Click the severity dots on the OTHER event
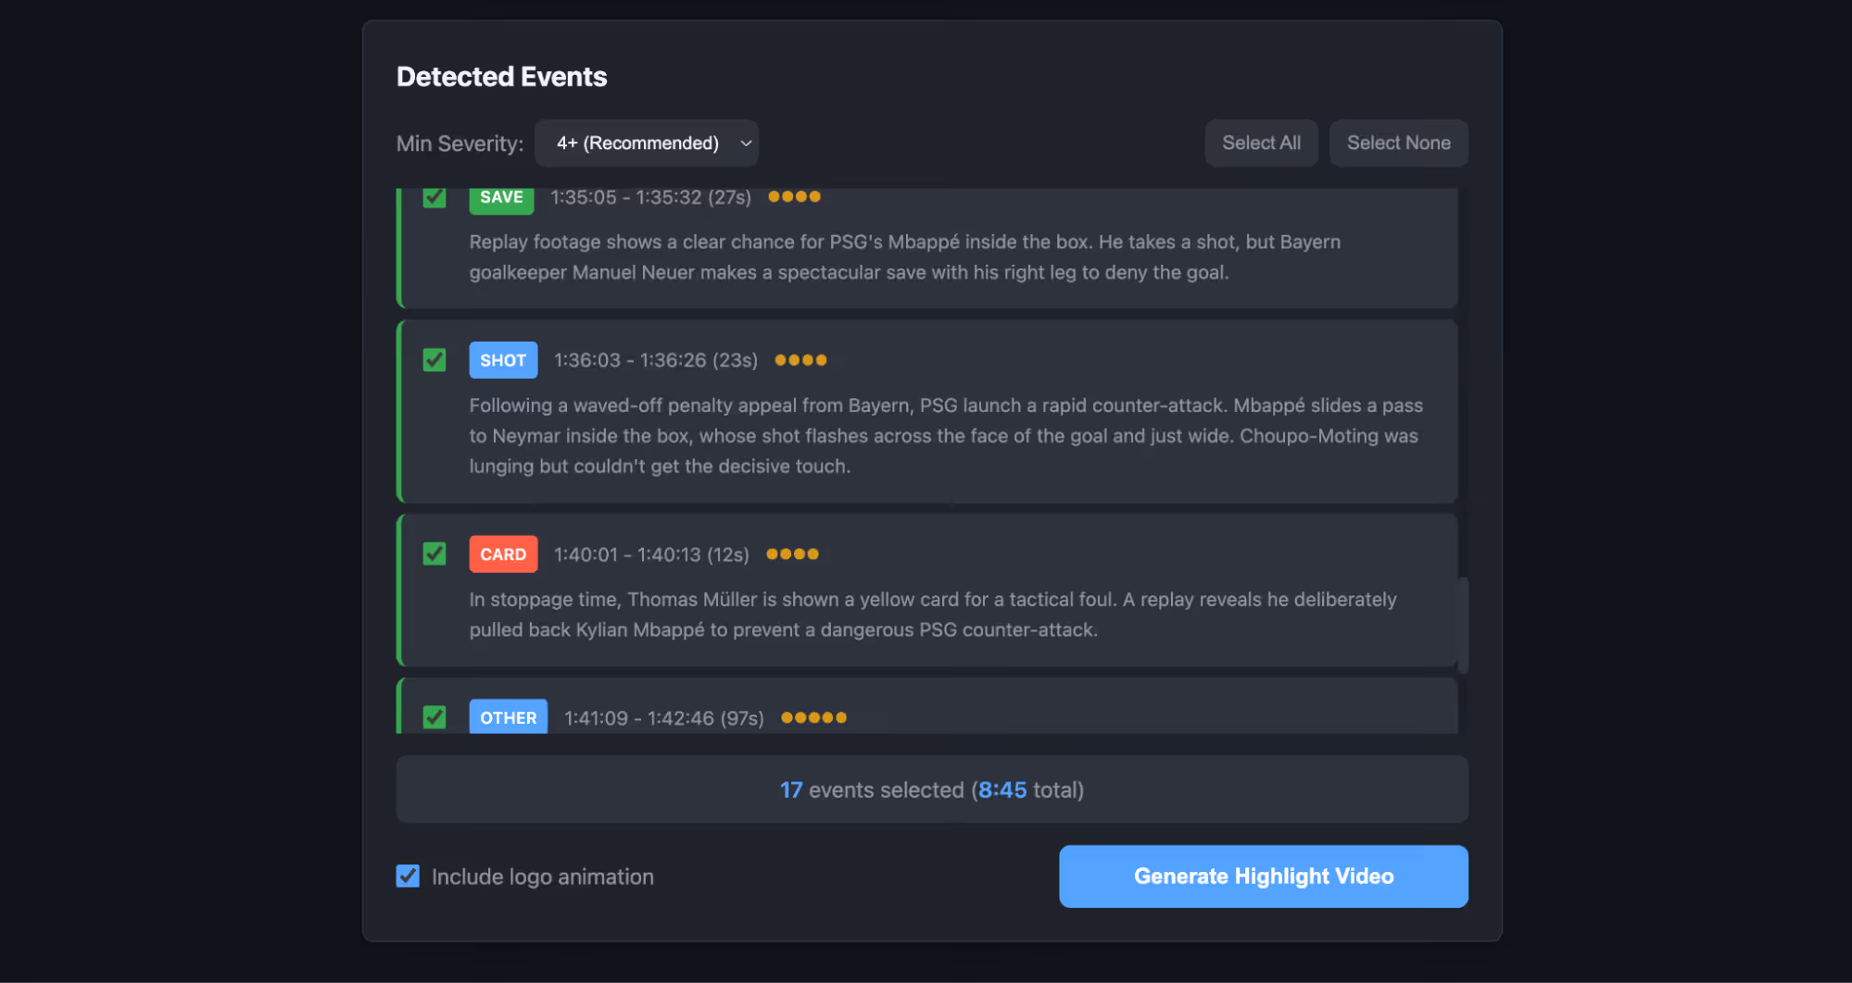The image size is (1852, 983). click(813, 717)
